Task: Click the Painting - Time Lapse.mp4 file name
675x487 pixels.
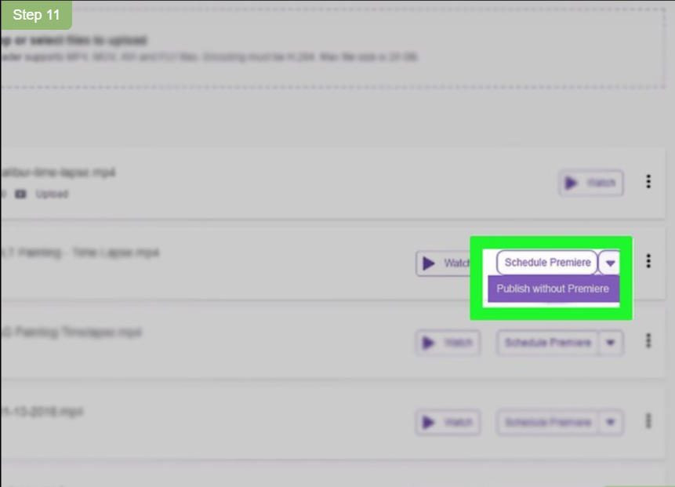Action: 80,253
